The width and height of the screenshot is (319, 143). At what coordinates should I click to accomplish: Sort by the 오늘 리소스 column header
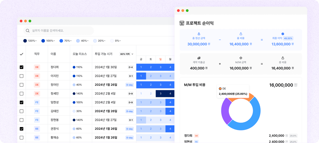tap(79, 54)
